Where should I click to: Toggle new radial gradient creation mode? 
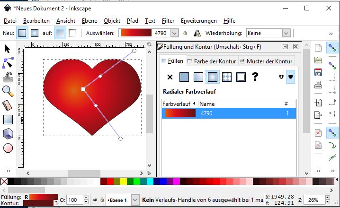click(35, 33)
